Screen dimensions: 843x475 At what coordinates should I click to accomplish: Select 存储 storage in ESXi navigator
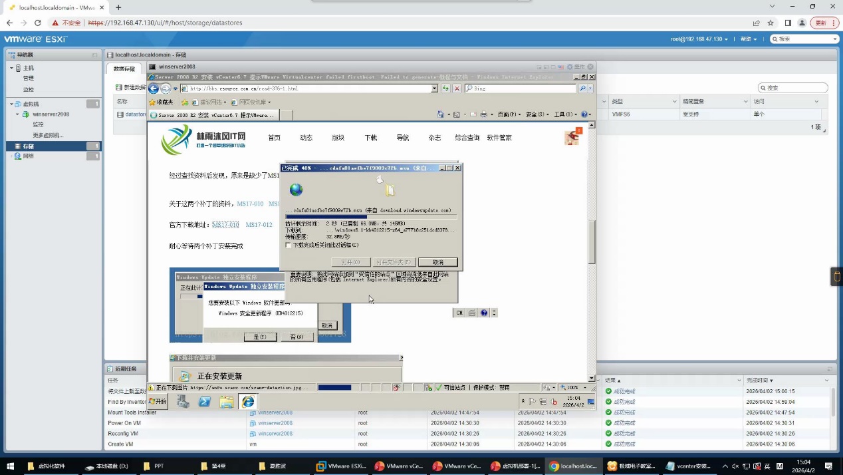click(53, 146)
